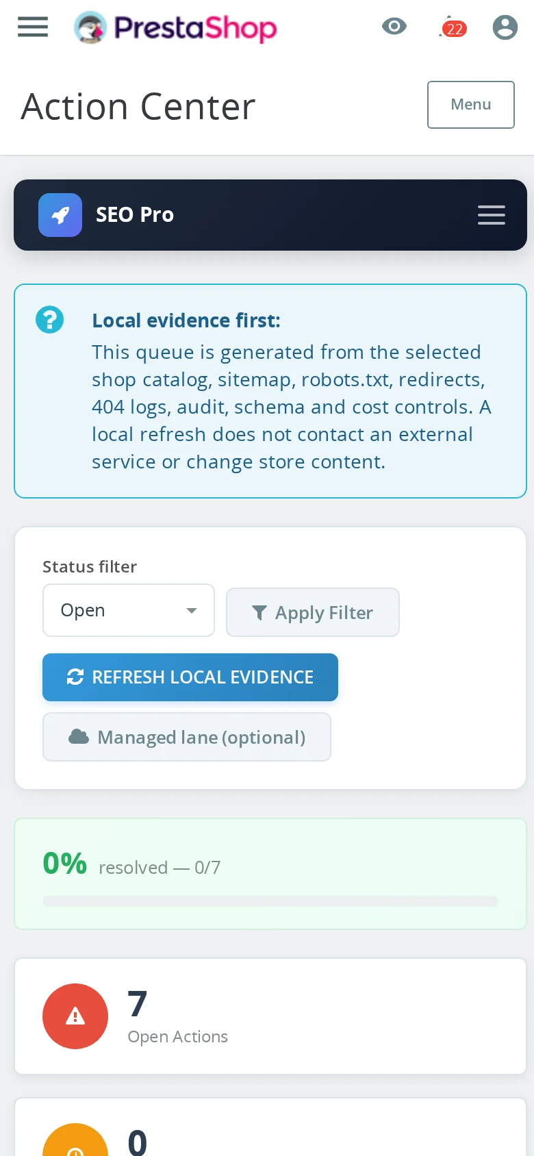Click the 'Status filter' label
The height and width of the screenshot is (1156, 534).
(90, 567)
